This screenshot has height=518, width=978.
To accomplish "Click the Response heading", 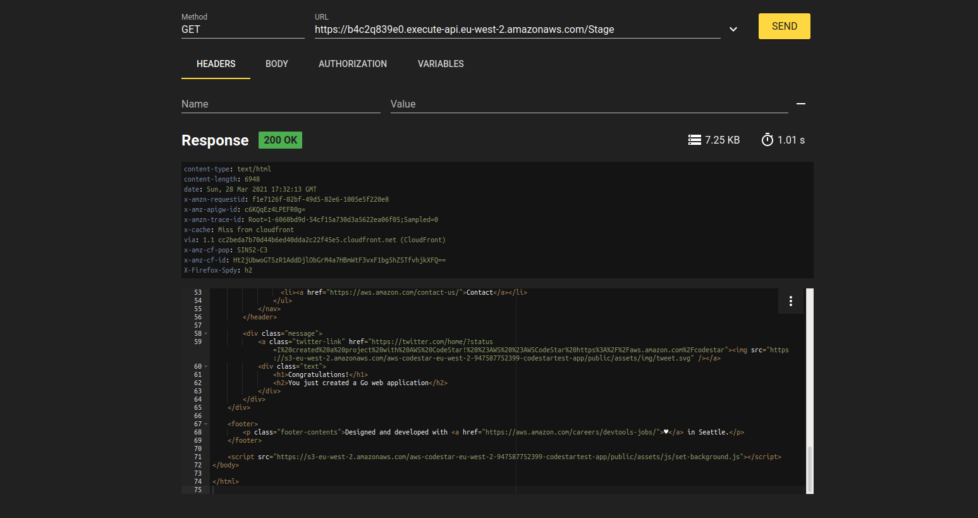I will pyautogui.click(x=215, y=140).
